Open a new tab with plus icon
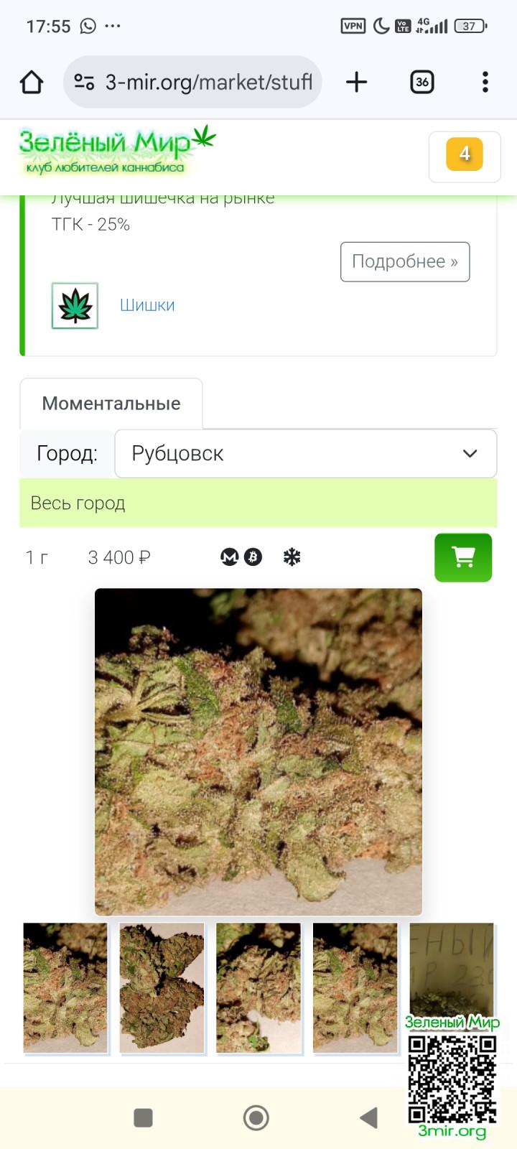This screenshot has width=517, height=1149. click(356, 82)
